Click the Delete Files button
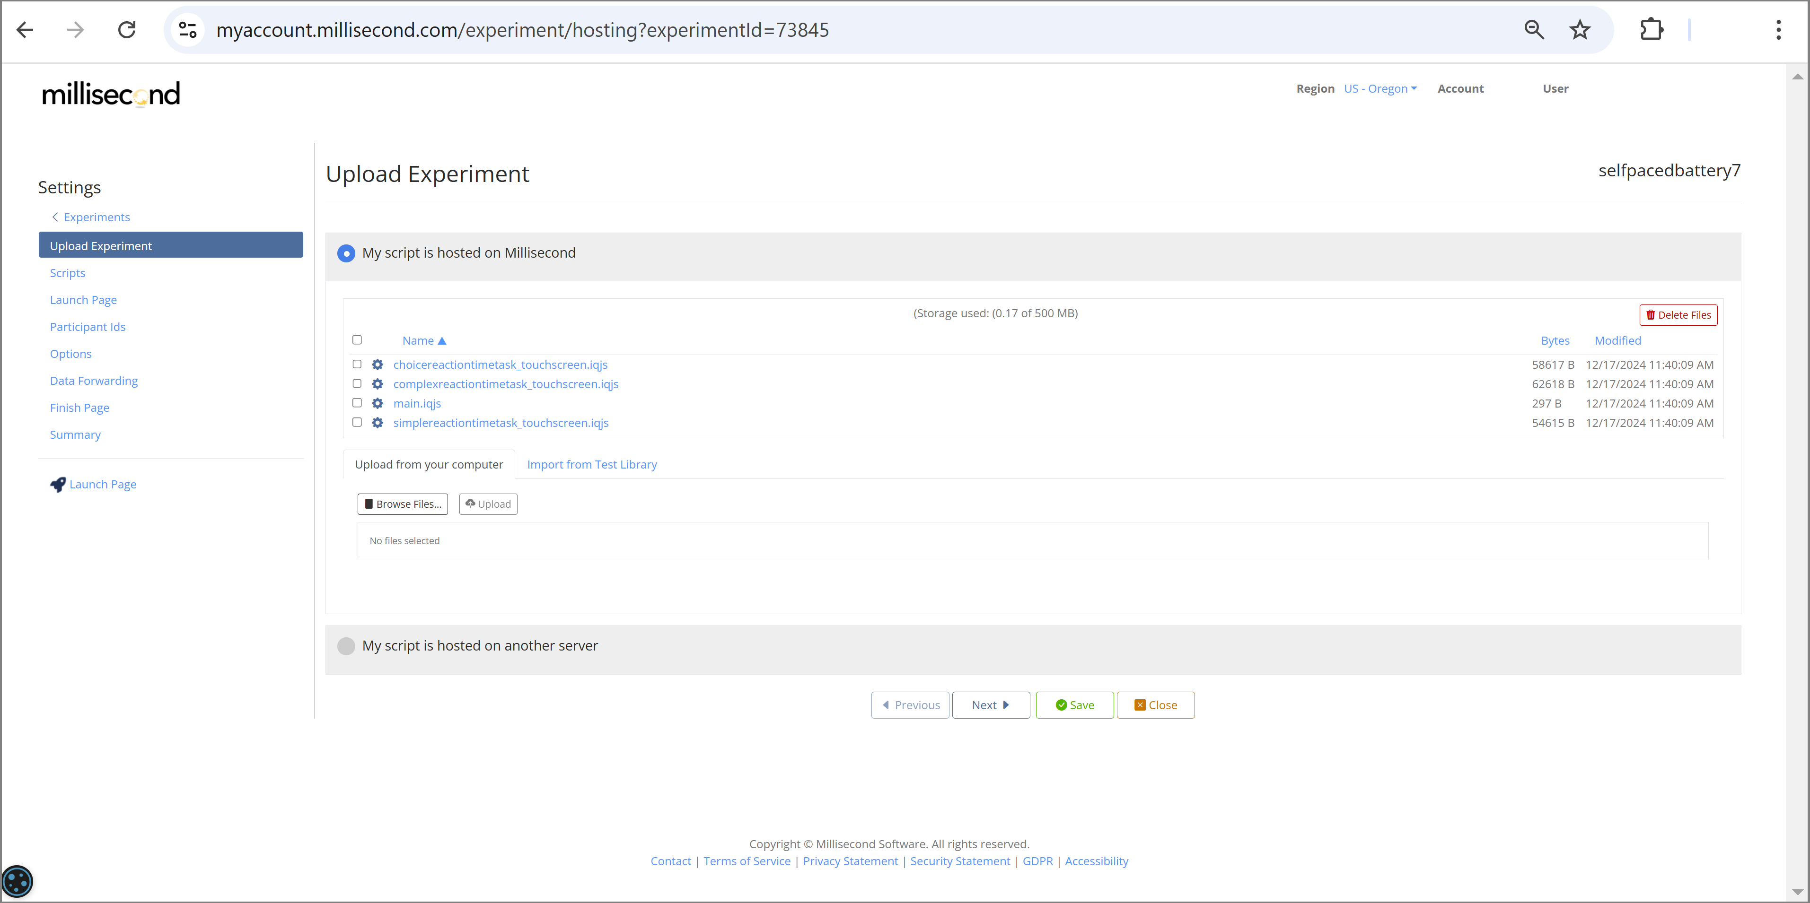 coord(1678,315)
